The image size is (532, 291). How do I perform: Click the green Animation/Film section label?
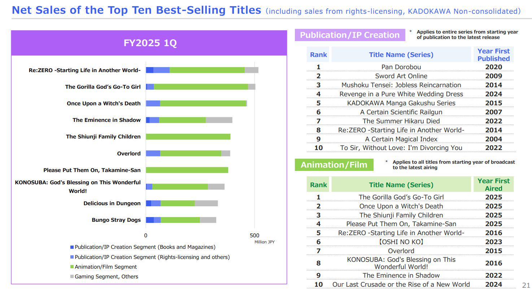334,165
